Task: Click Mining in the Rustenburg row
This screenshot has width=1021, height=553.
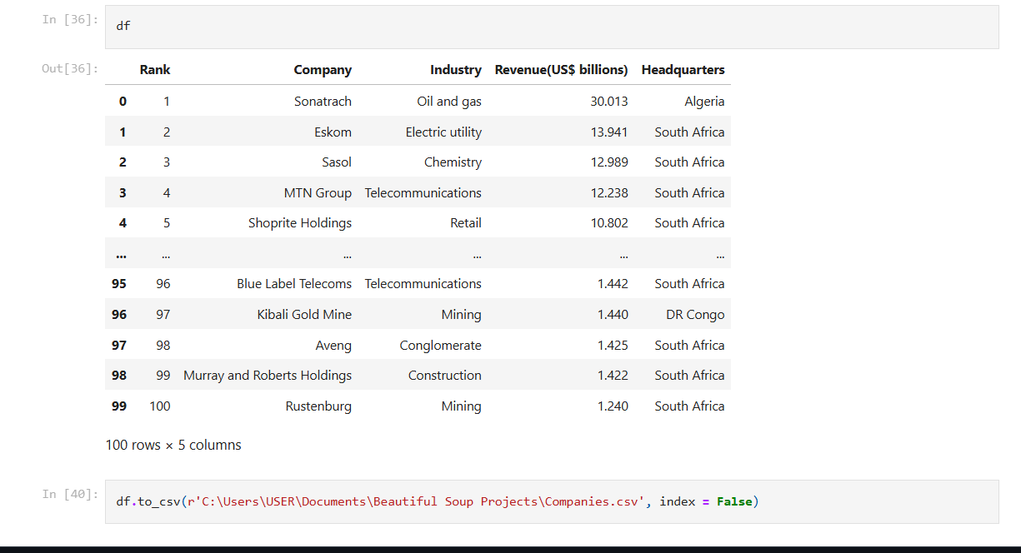Action: [462, 406]
